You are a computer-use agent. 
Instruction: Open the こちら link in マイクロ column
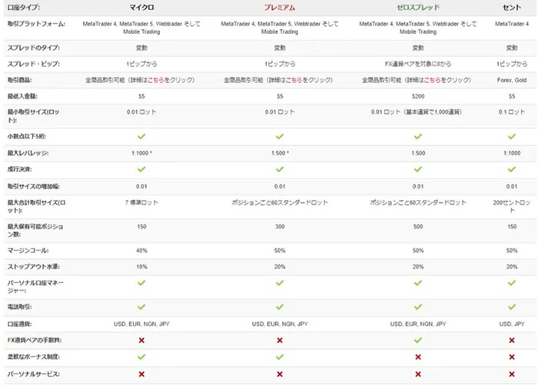(156, 80)
